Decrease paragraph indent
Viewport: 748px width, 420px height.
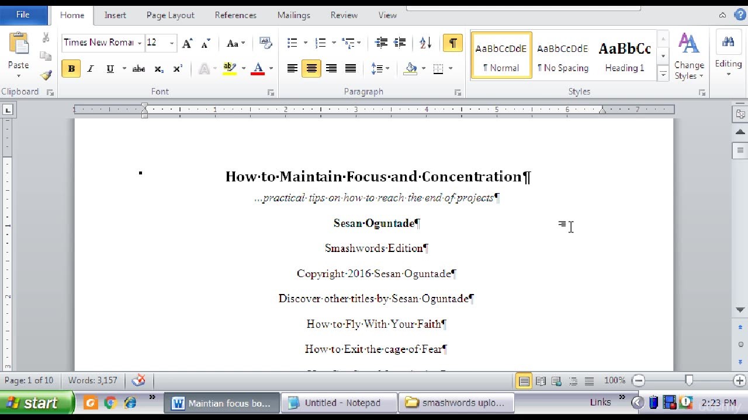381,43
